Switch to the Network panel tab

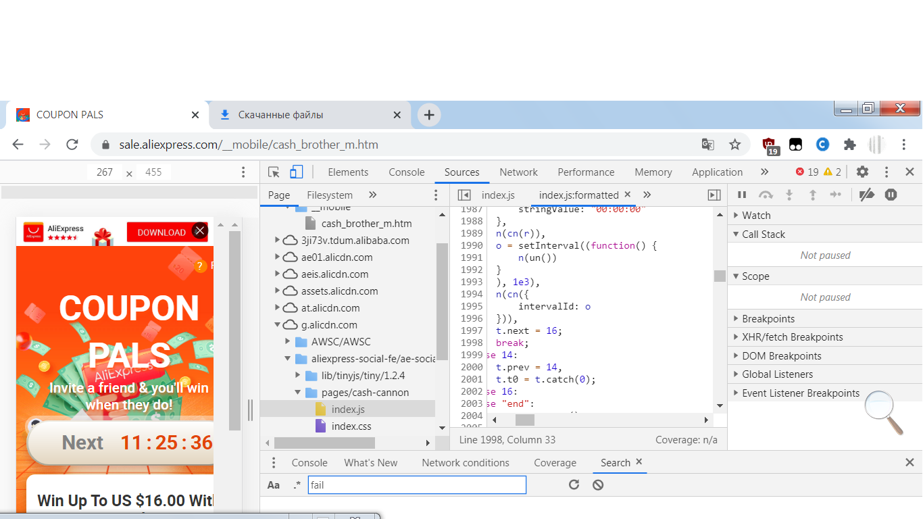[519, 172]
